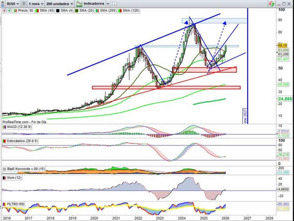Click the green arrow icon left of Precio
294x221 pixels.
pyautogui.click(x=8, y=11)
